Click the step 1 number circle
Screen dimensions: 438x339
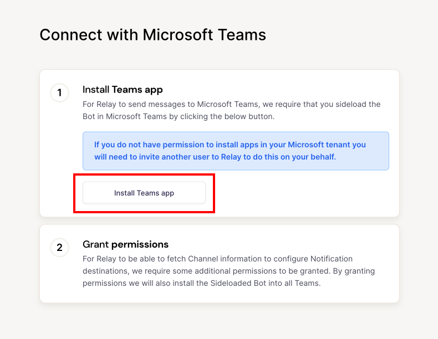59,93
